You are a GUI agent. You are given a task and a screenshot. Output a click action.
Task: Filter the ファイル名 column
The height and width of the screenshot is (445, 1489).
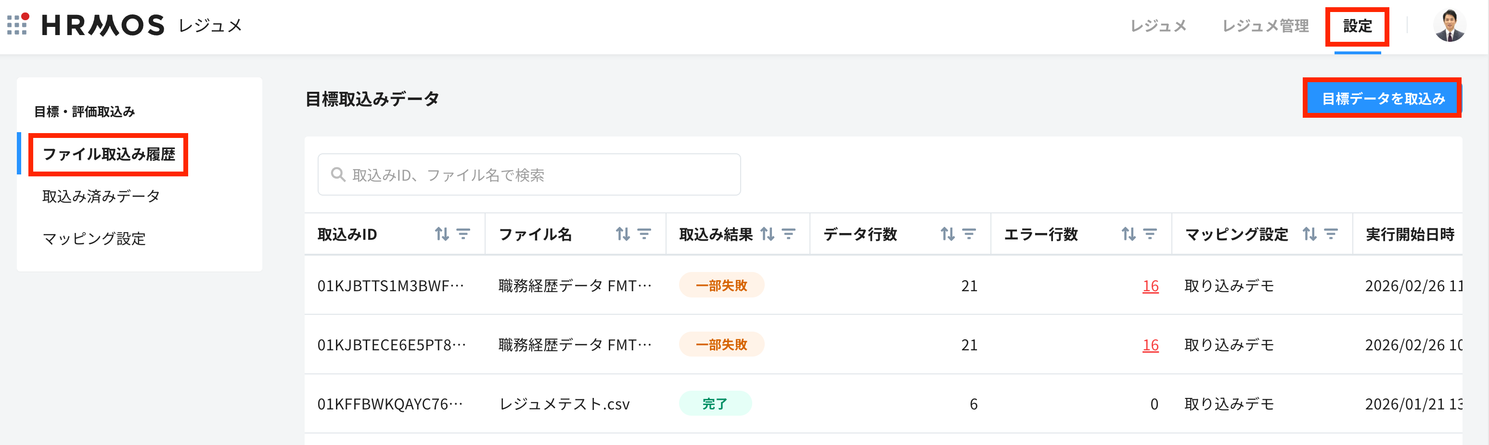[644, 234]
